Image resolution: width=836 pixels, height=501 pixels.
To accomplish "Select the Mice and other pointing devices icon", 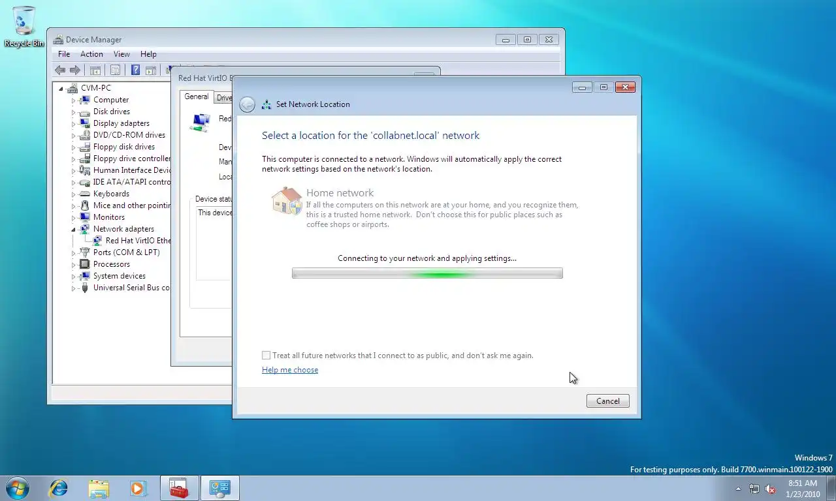I will coord(84,205).
